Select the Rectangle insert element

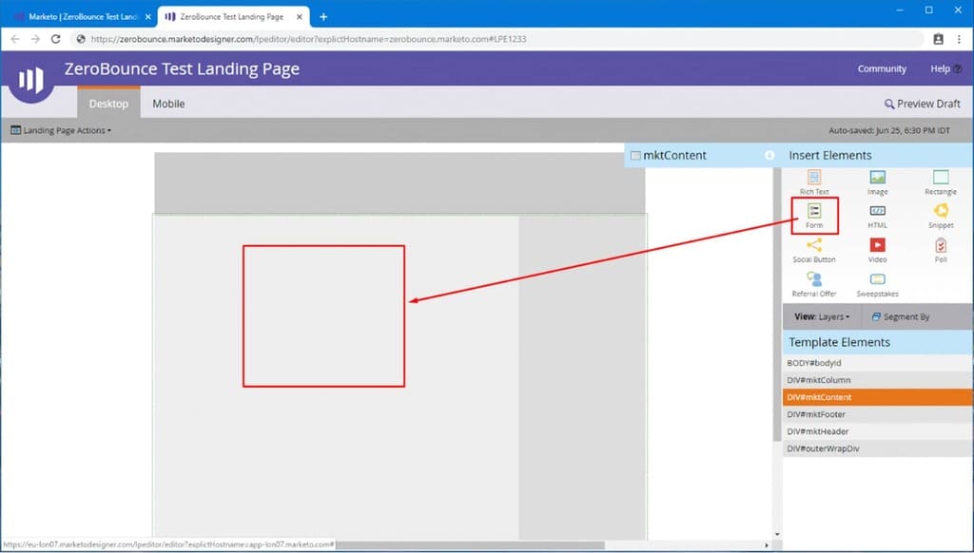click(941, 181)
